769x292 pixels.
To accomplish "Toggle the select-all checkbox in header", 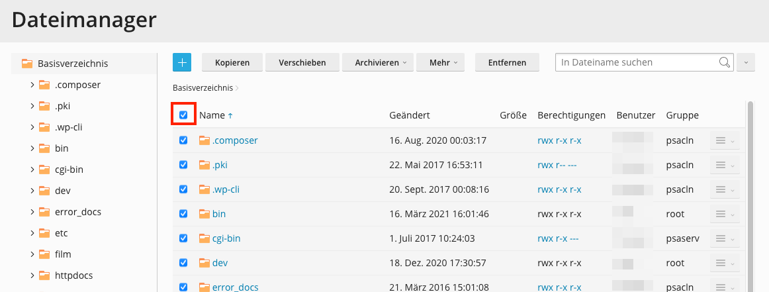I will click(x=183, y=115).
